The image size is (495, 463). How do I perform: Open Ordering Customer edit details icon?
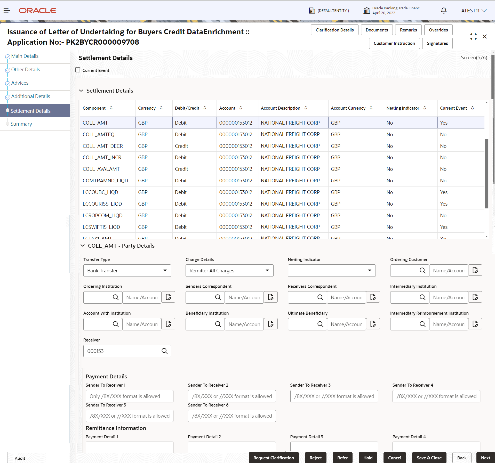coord(475,270)
